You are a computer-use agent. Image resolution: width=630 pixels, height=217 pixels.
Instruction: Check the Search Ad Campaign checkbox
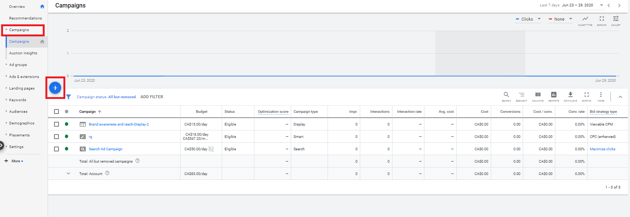pos(56,149)
